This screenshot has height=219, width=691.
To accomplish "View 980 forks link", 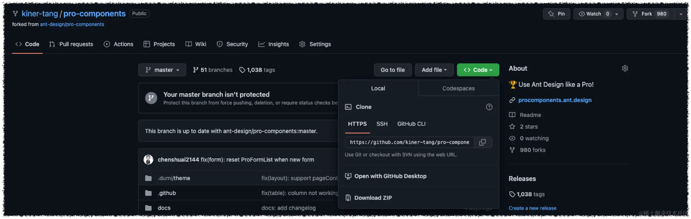I will tap(527, 150).
